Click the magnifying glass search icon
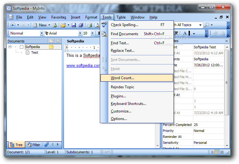 (207, 25)
